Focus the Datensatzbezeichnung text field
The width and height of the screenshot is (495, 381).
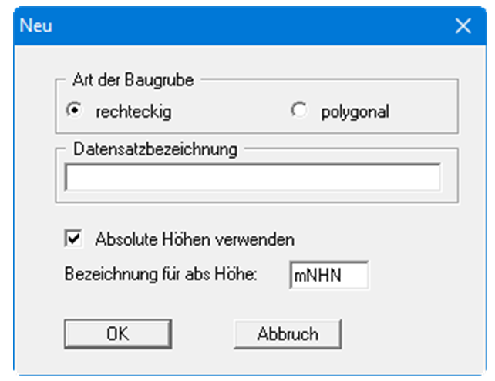coord(252,178)
